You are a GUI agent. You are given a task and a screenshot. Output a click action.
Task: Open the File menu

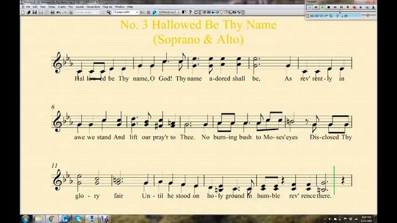[x=28, y=7]
